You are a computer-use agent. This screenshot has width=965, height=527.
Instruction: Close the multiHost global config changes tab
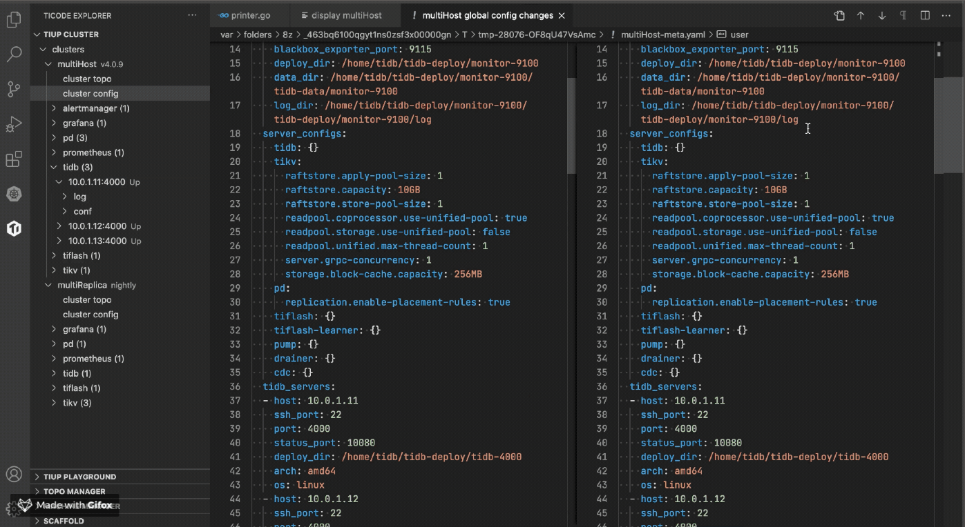coord(561,15)
